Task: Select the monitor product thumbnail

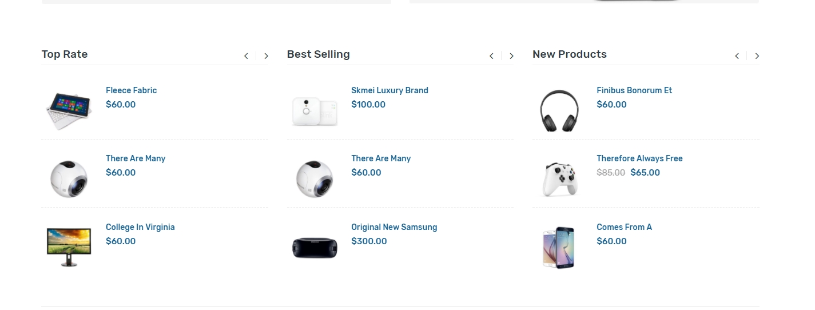Action: (x=69, y=247)
